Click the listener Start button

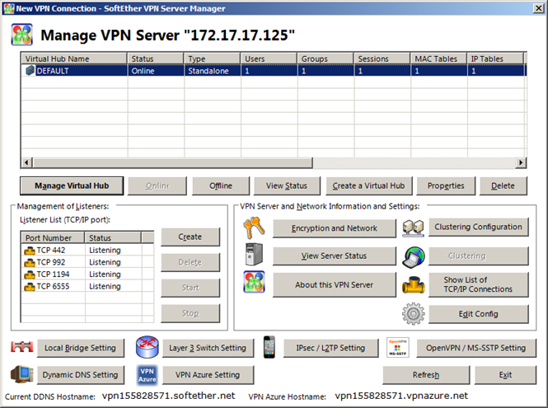[190, 288]
